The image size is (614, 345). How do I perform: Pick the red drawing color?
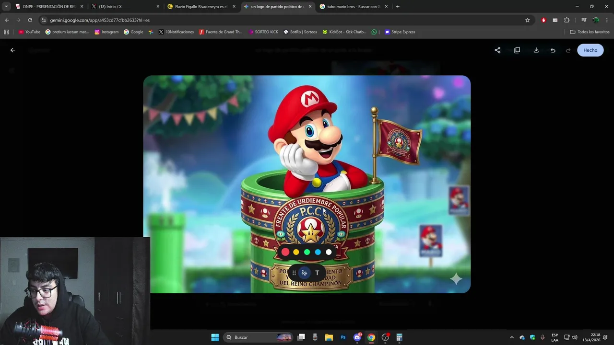pyautogui.click(x=285, y=252)
